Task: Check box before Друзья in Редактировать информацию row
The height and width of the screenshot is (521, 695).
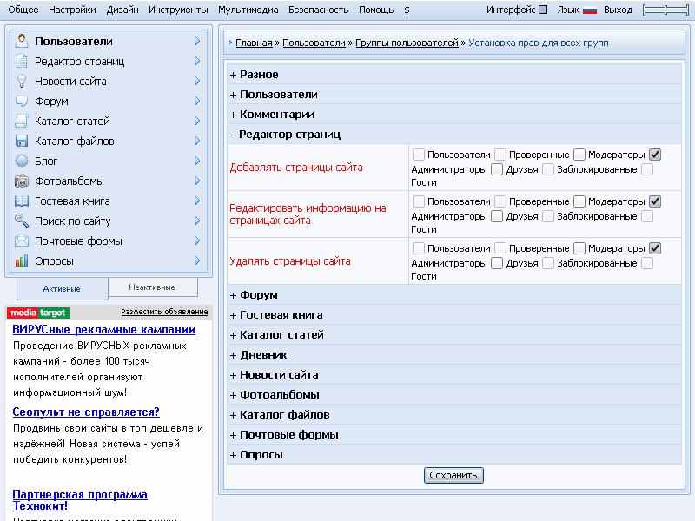Action: (x=497, y=216)
